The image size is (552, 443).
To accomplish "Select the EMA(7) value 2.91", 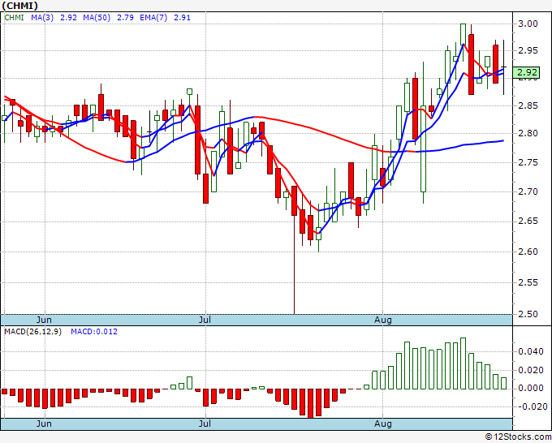I will (183, 18).
